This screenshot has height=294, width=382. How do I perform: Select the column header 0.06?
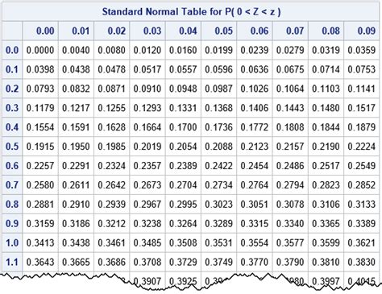pyautogui.click(x=255, y=31)
